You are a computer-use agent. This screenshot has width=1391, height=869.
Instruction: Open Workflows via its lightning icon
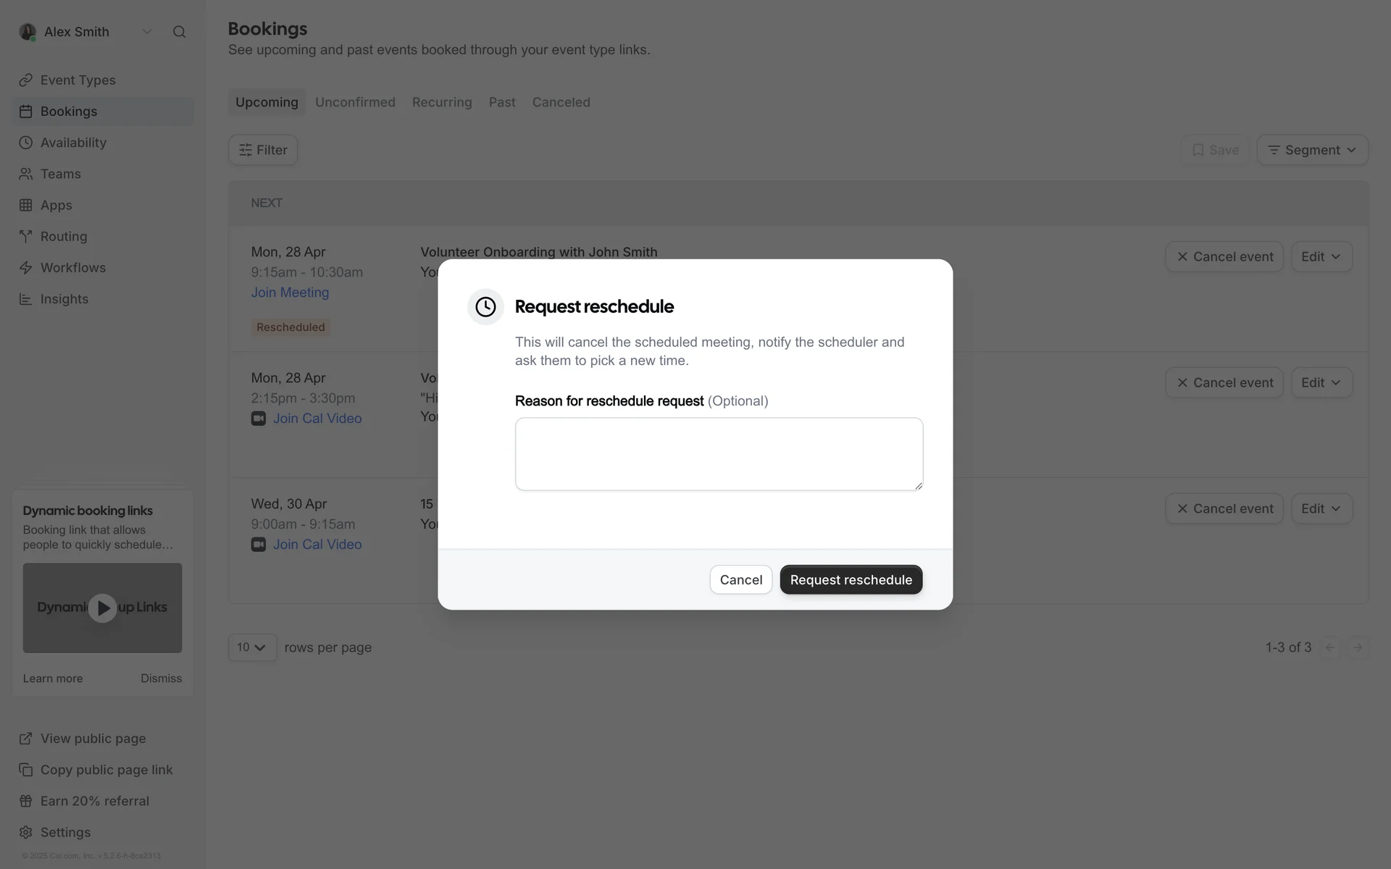pyautogui.click(x=26, y=268)
